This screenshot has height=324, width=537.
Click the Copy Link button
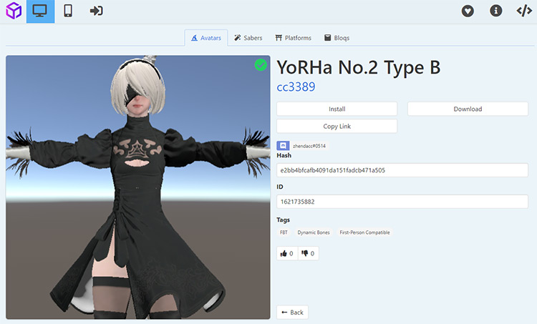tap(337, 127)
